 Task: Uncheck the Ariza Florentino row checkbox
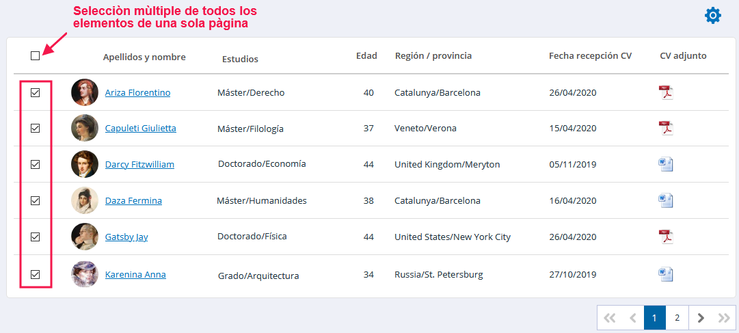tap(35, 92)
